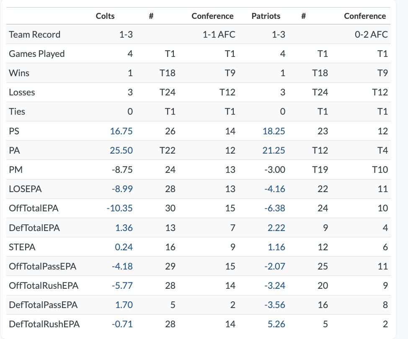Image resolution: width=408 pixels, height=339 pixels.
Task: Click the Colts PS value 16.75
Action: click(121, 131)
